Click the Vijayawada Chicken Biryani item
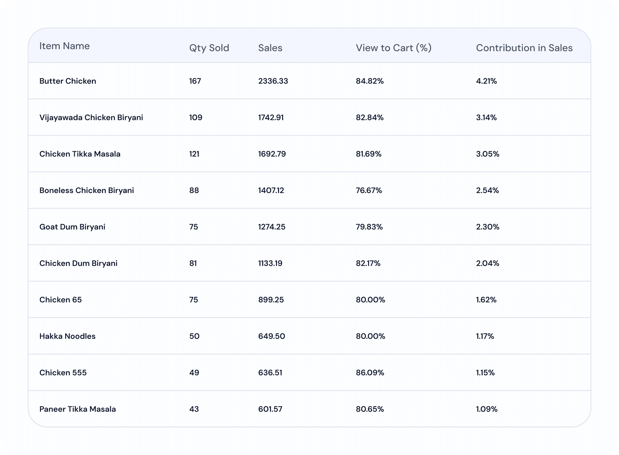The image size is (619, 455). pos(91,117)
